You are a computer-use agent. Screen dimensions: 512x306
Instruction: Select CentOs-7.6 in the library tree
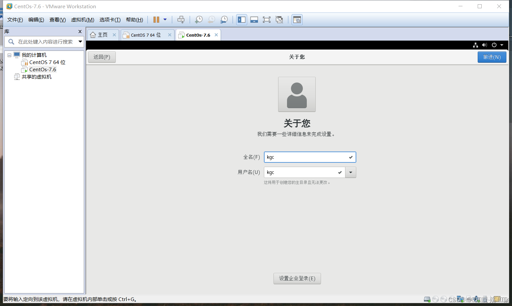pos(43,70)
